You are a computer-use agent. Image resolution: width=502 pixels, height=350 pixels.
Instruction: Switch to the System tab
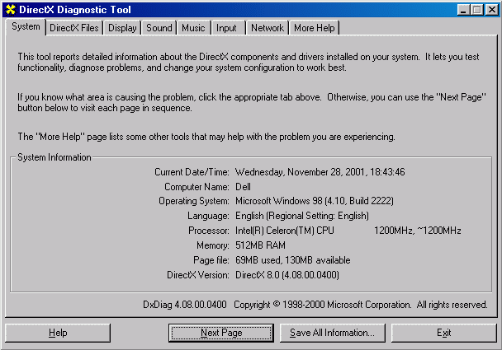tap(26, 26)
